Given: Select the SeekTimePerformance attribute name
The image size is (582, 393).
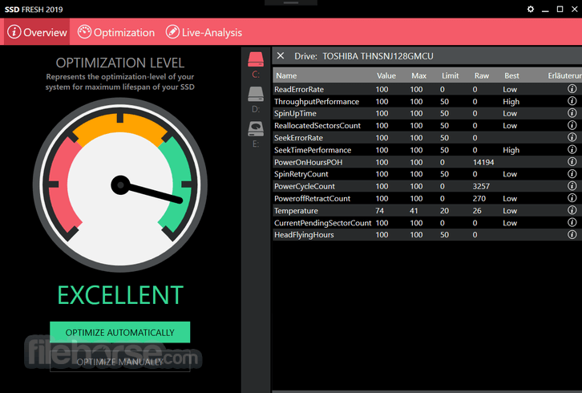Looking at the screenshot, I should tap(313, 150).
